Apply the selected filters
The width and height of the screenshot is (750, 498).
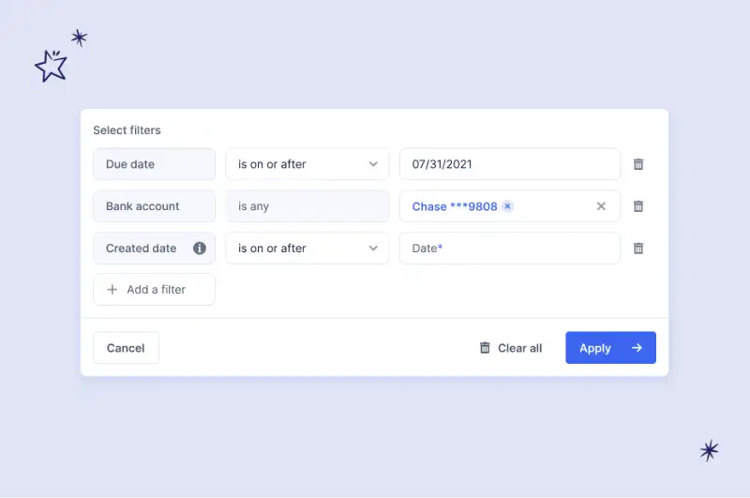click(x=610, y=348)
